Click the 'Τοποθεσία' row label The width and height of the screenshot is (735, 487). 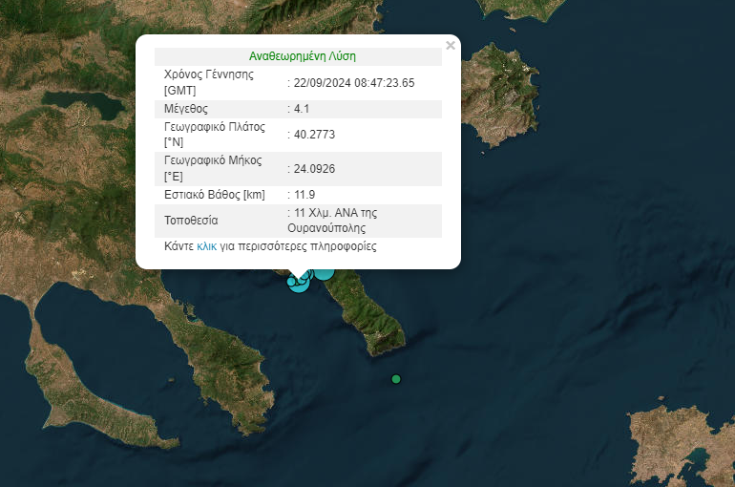[192, 221]
